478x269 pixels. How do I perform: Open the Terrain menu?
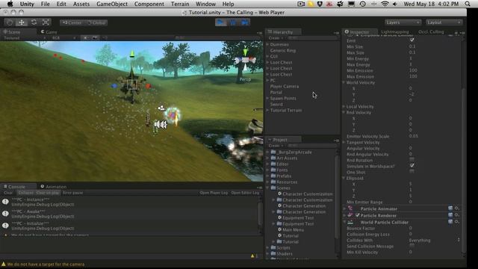pos(180,4)
